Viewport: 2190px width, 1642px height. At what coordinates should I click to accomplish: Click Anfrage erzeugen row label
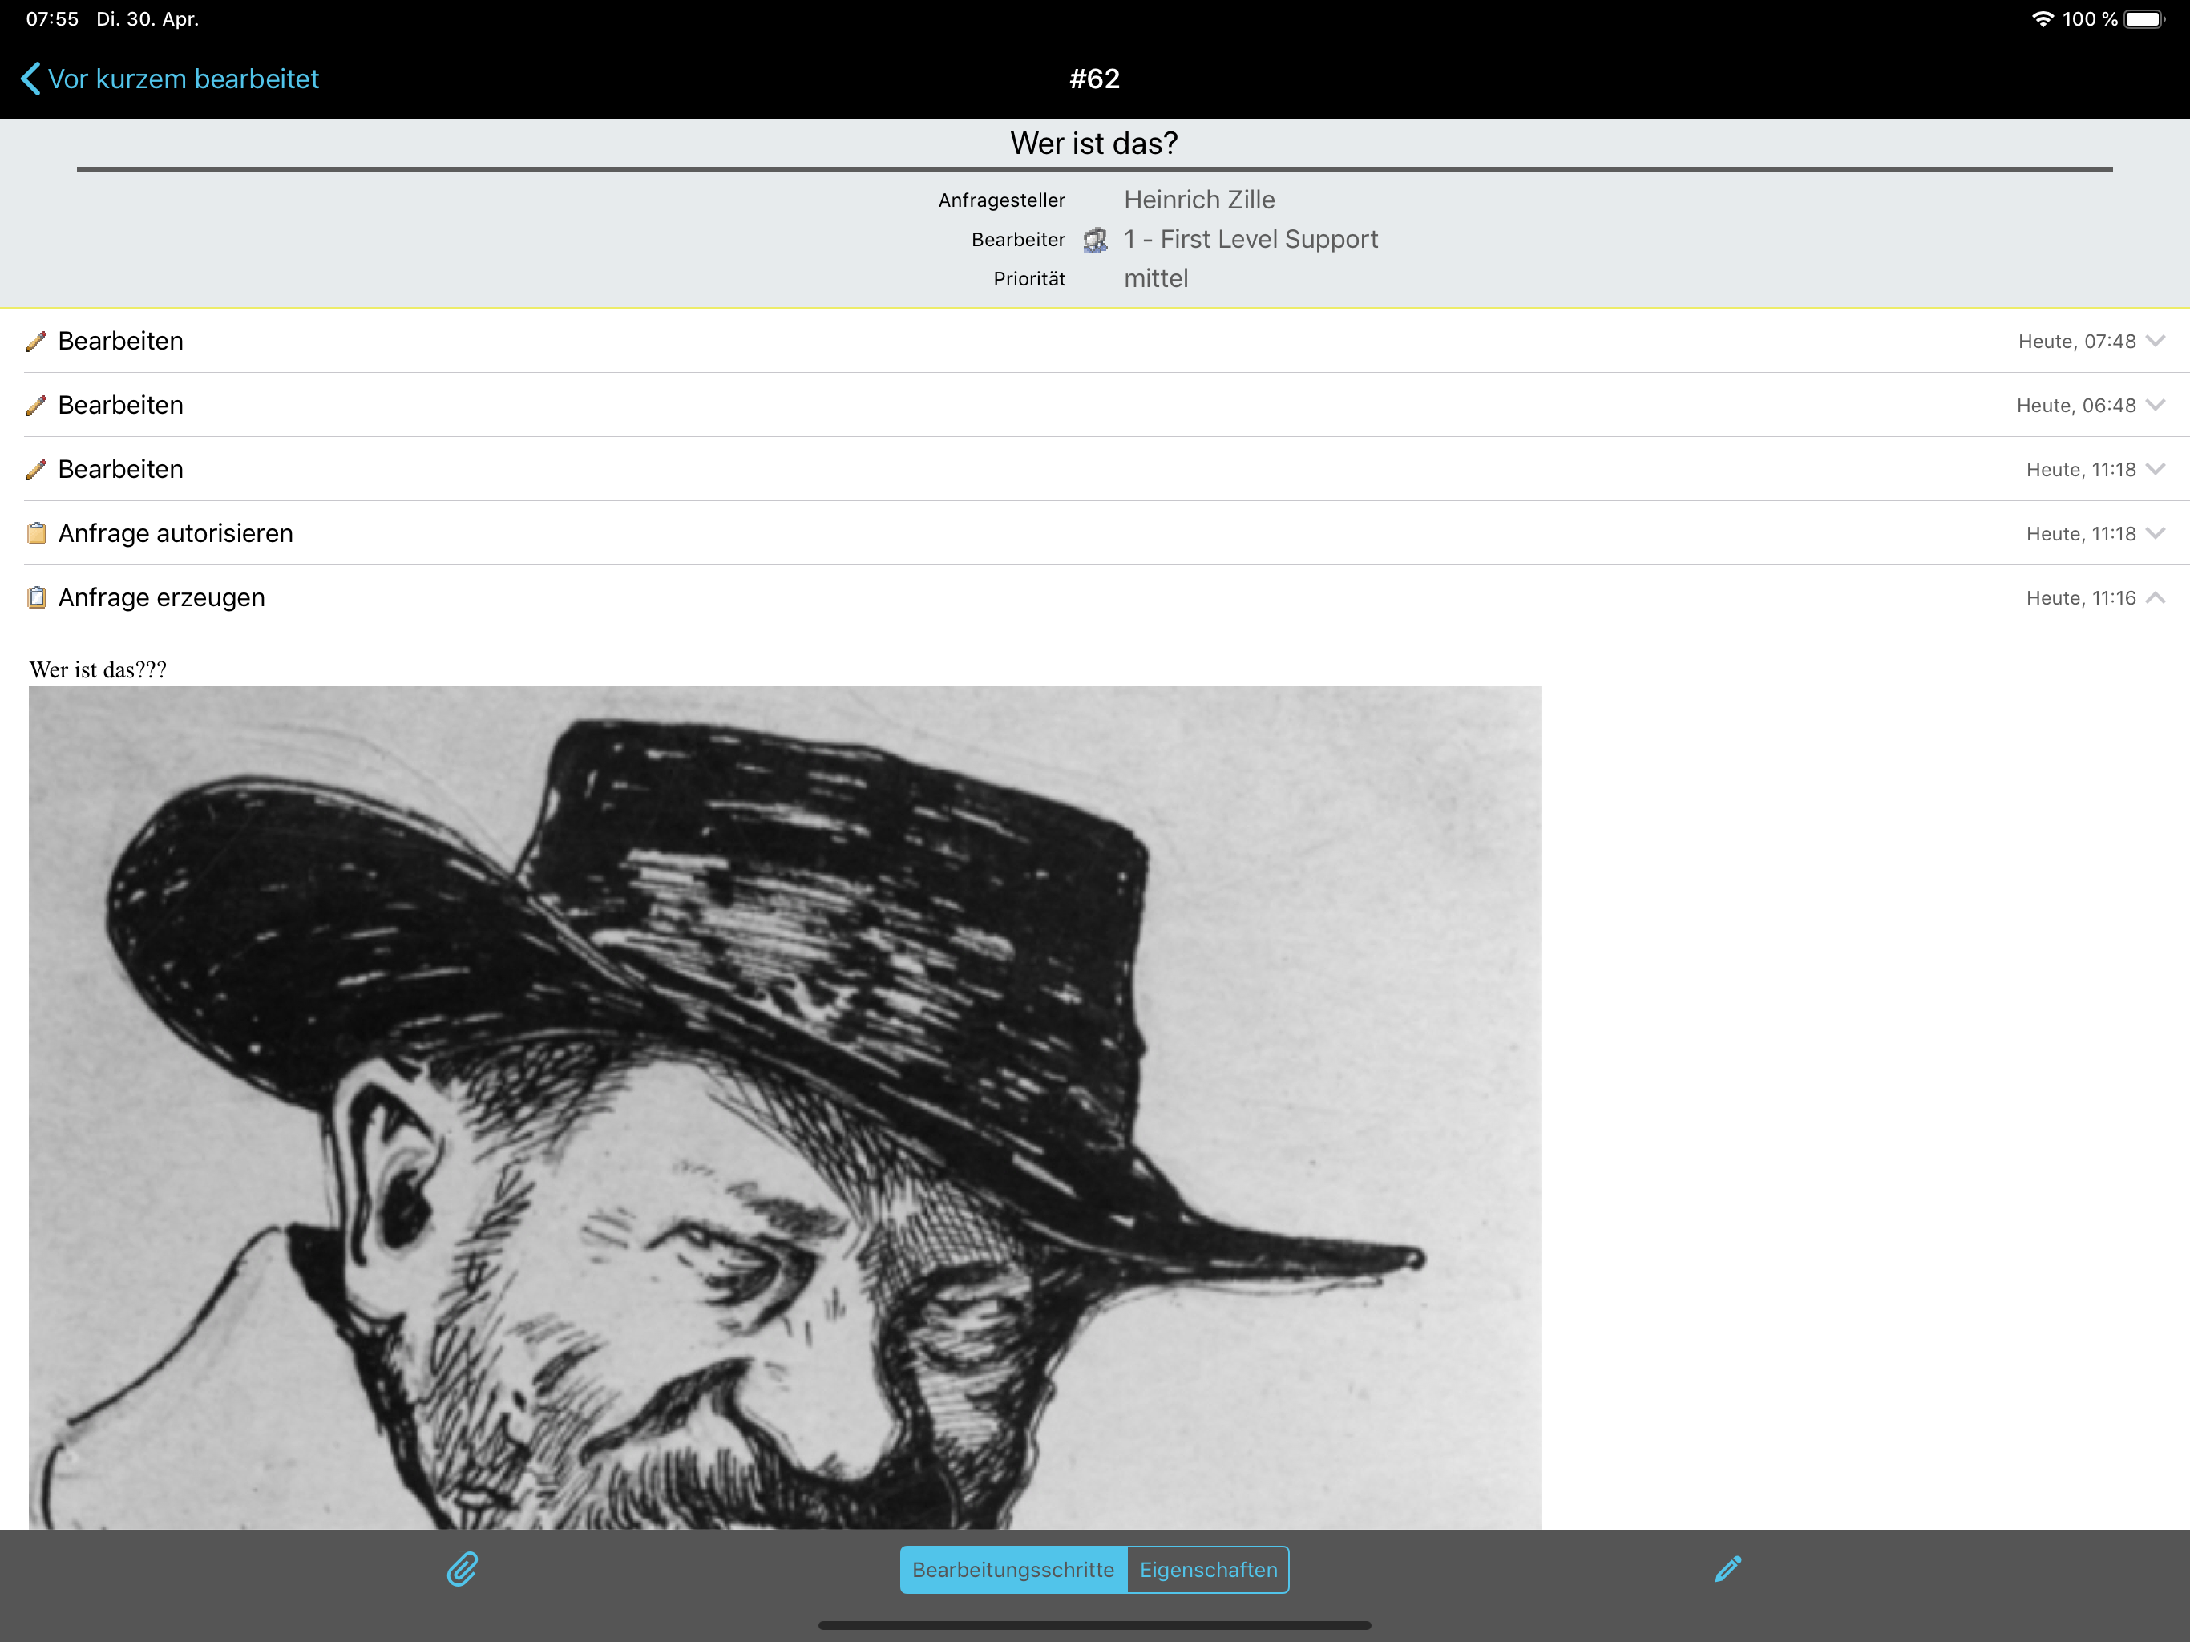tap(161, 598)
